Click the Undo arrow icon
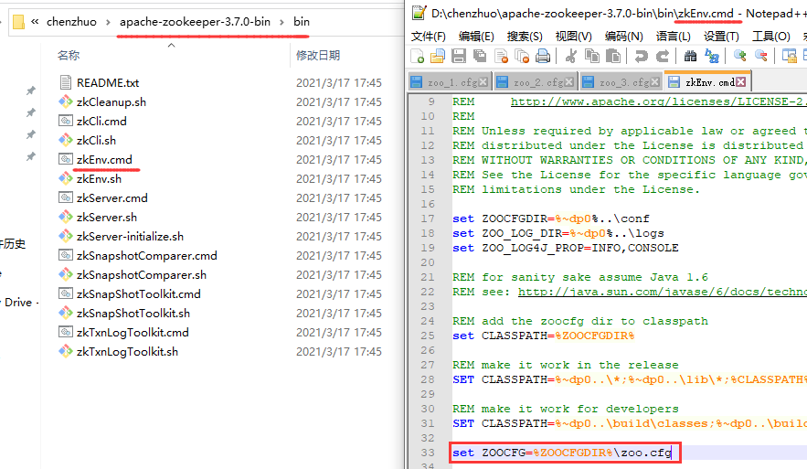The image size is (807, 469). (x=642, y=58)
